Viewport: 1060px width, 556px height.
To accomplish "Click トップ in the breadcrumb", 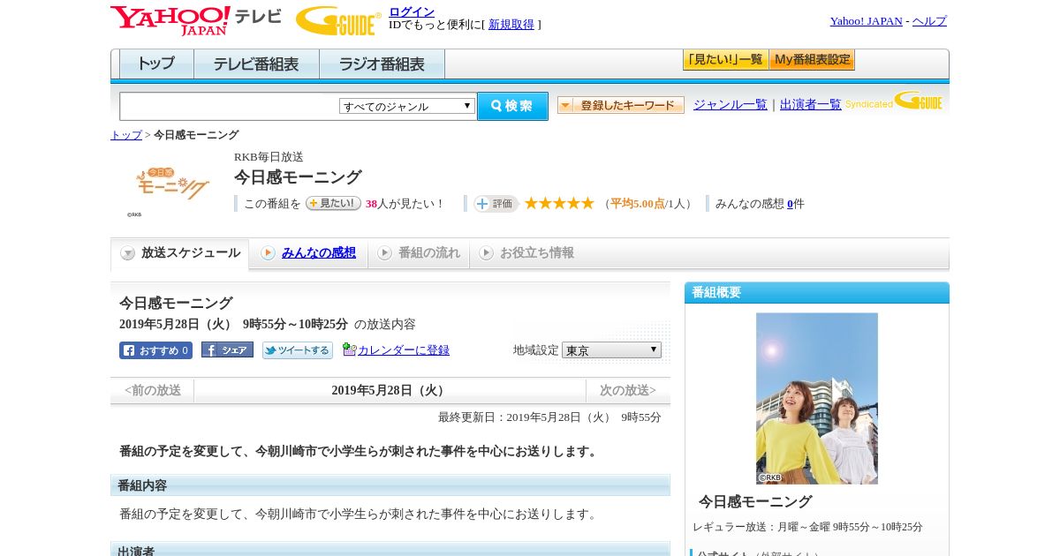I will coord(126,135).
